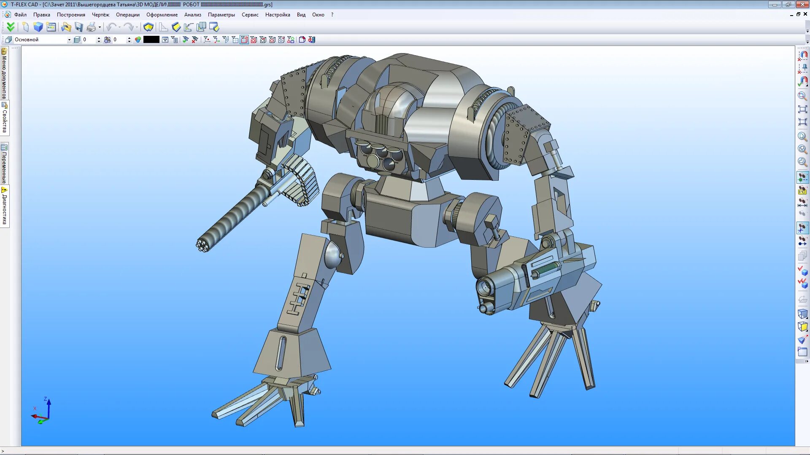
Task: Click the printer icon
Action: [91, 27]
